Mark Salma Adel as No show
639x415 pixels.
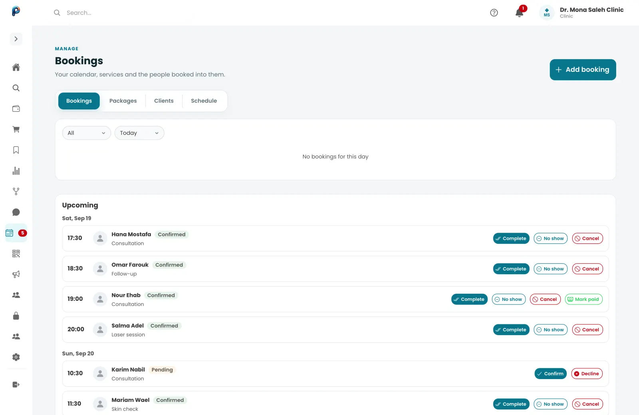550,330
